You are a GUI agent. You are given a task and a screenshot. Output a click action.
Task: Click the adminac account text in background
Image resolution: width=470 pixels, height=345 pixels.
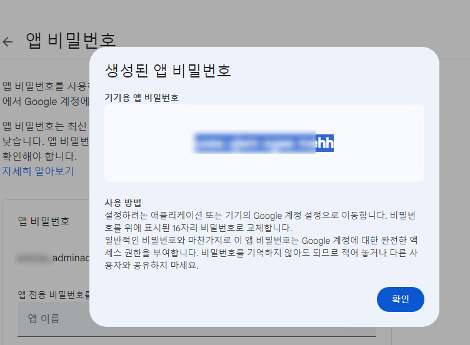(x=71, y=257)
